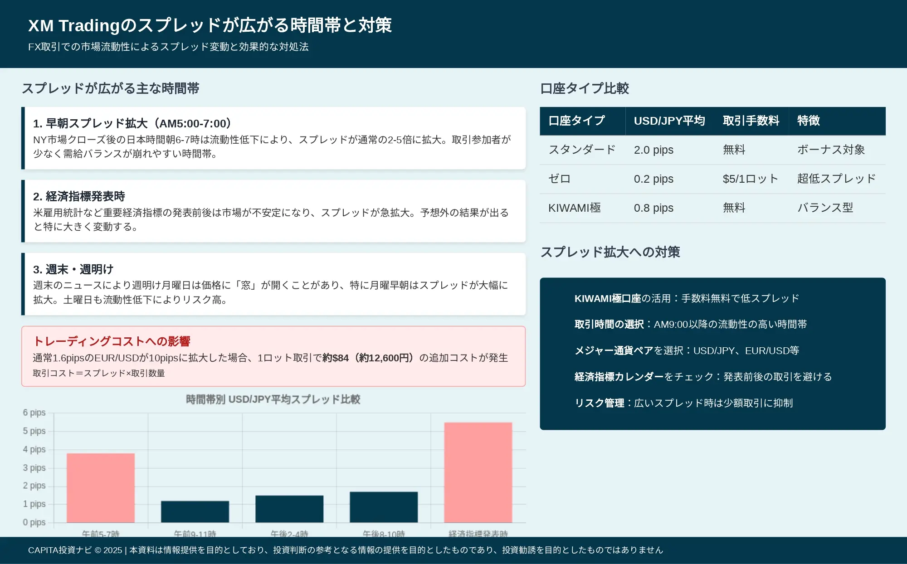Screen dimensions: 907x564
Task: Click the "2 pips" y-axis label
Action: click(x=34, y=486)
